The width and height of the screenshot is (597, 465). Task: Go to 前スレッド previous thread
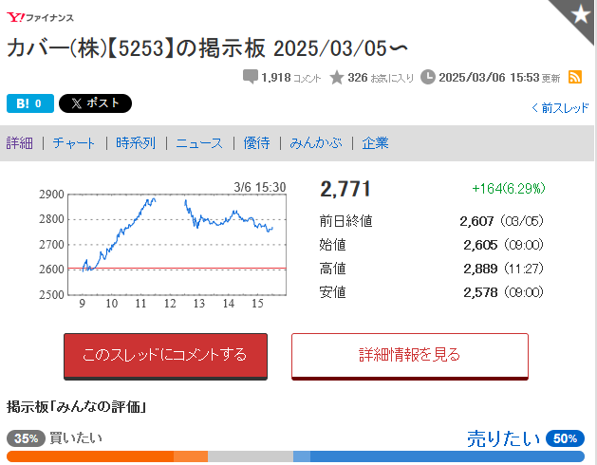(x=560, y=108)
